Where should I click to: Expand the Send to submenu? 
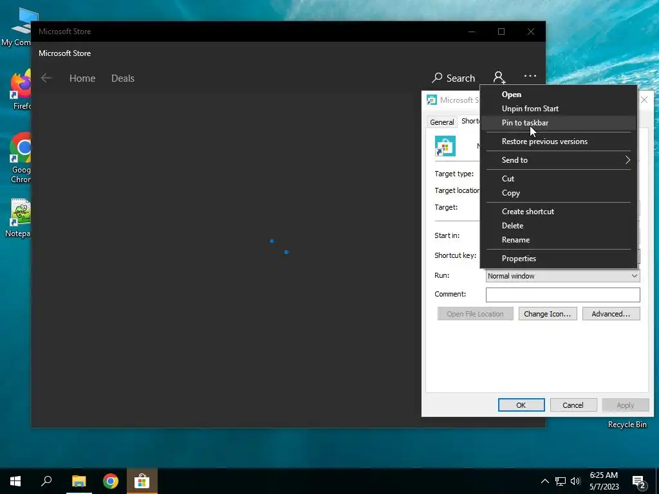[x=558, y=160]
